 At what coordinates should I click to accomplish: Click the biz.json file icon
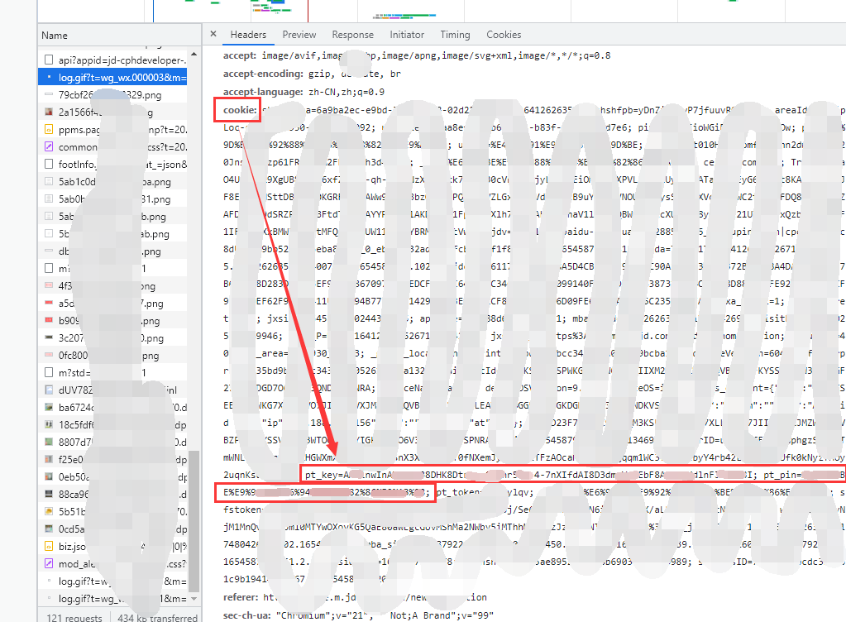pos(49,546)
